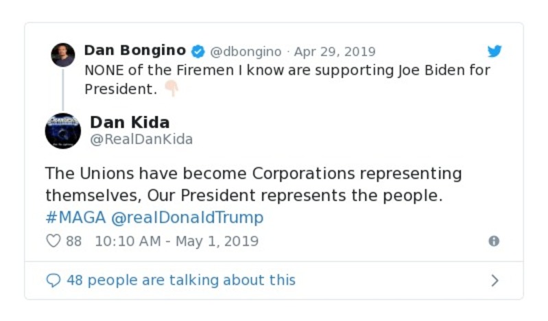Open the Apr 29, 2019 tweet date
Screen dimensions: 548x321
pos(335,51)
